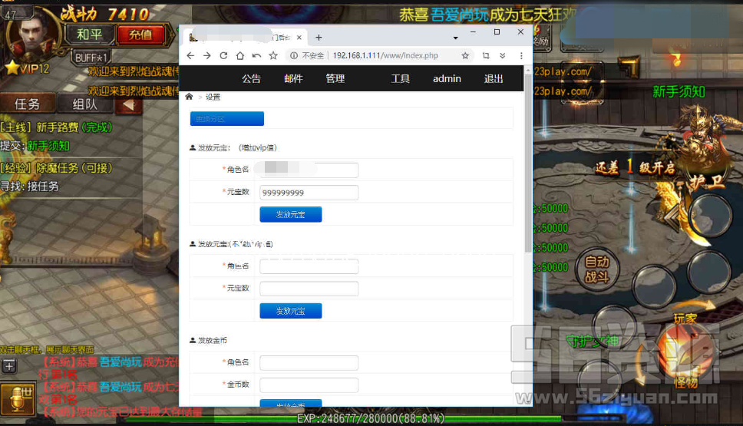743x426 pixels.
Task: Click the browser home icon
Action: click(x=240, y=56)
